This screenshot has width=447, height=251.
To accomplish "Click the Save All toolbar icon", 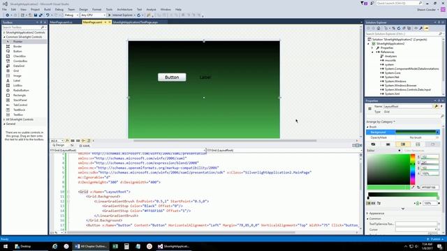I will pyautogui.click(x=41, y=15).
